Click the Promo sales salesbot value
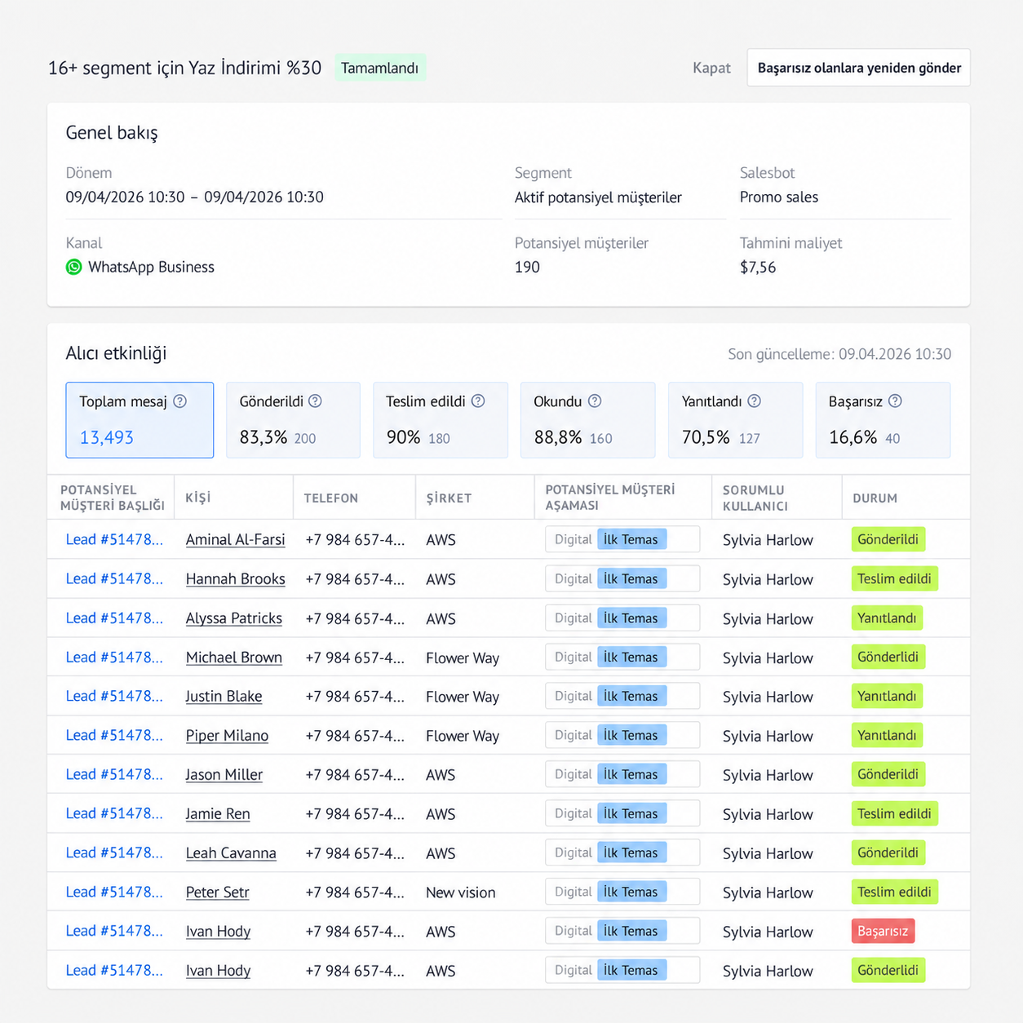Viewport: 1023px width, 1023px height. [779, 197]
